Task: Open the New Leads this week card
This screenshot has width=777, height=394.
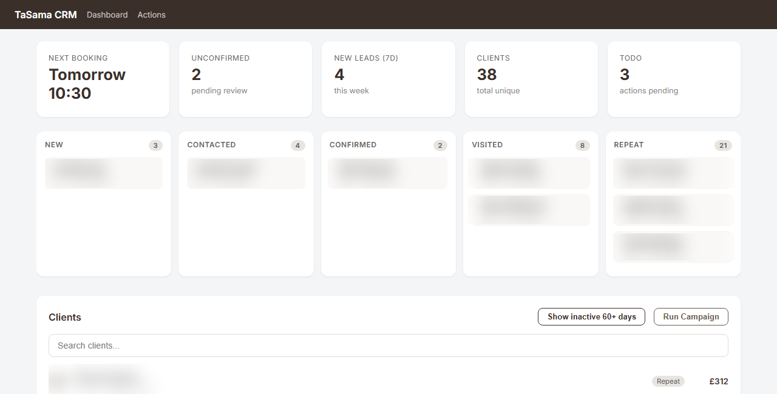Action: click(388, 79)
